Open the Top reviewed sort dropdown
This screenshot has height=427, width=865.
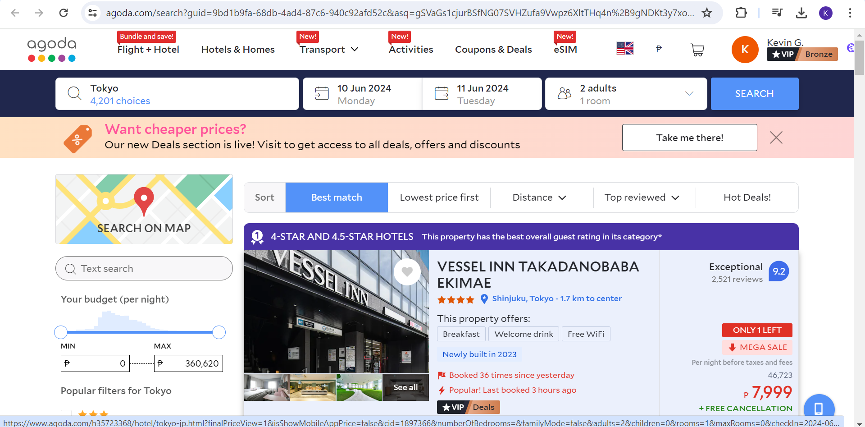(x=642, y=197)
